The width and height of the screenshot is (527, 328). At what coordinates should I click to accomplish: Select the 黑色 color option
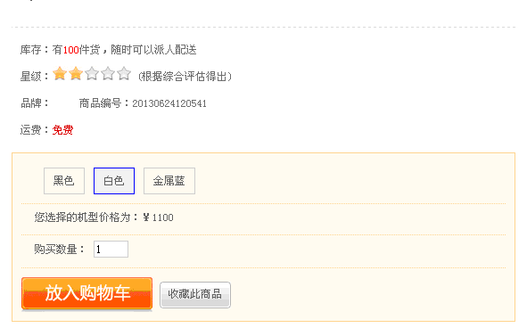[x=64, y=181]
